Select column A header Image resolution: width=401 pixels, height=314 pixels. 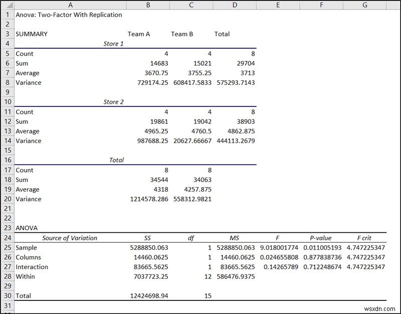click(70, 5)
